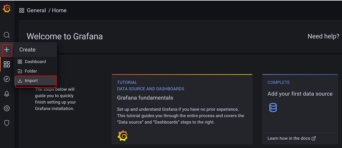Click the blue database data source icon
342x148 pixels.
(x=273, y=107)
